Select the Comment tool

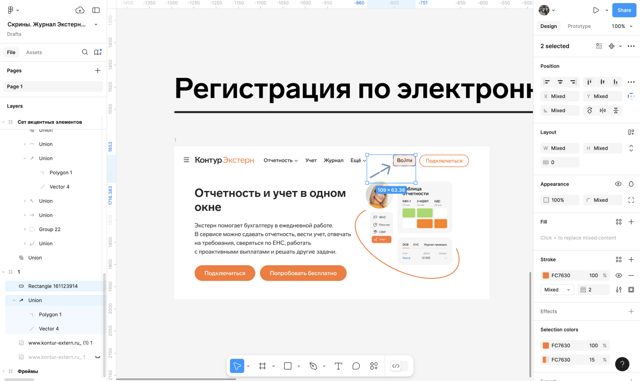pos(356,366)
